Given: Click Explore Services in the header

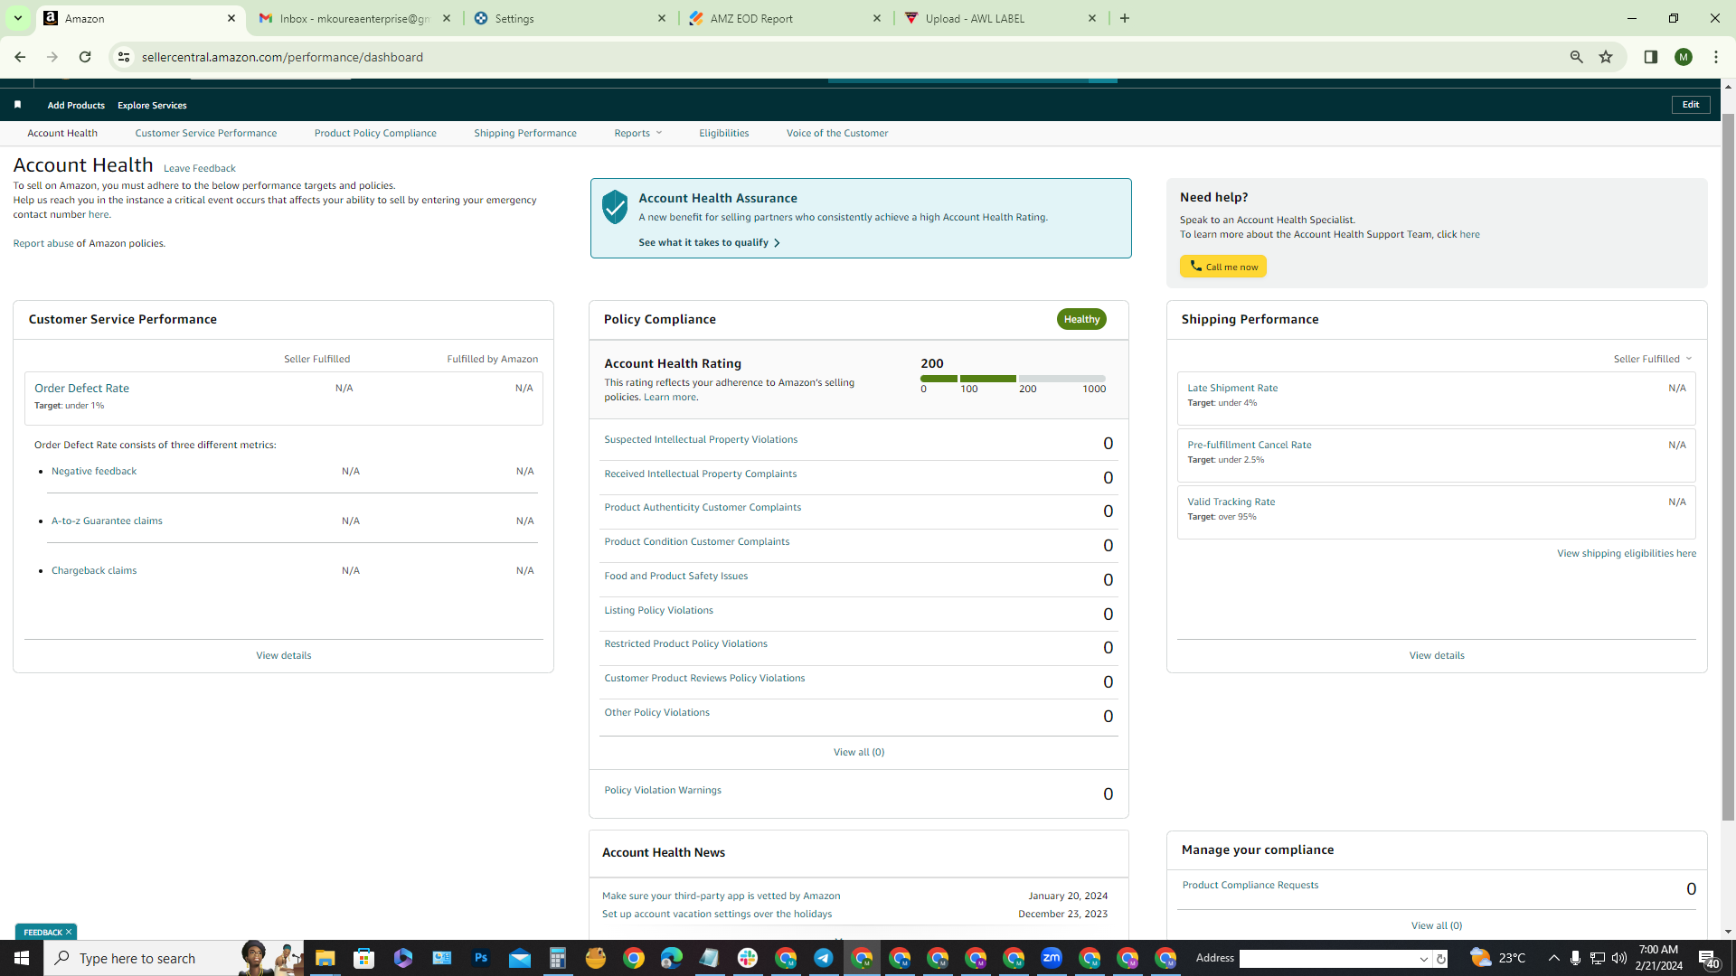Looking at the screenshot, I should pyautogui.click(x=152, y=105).
